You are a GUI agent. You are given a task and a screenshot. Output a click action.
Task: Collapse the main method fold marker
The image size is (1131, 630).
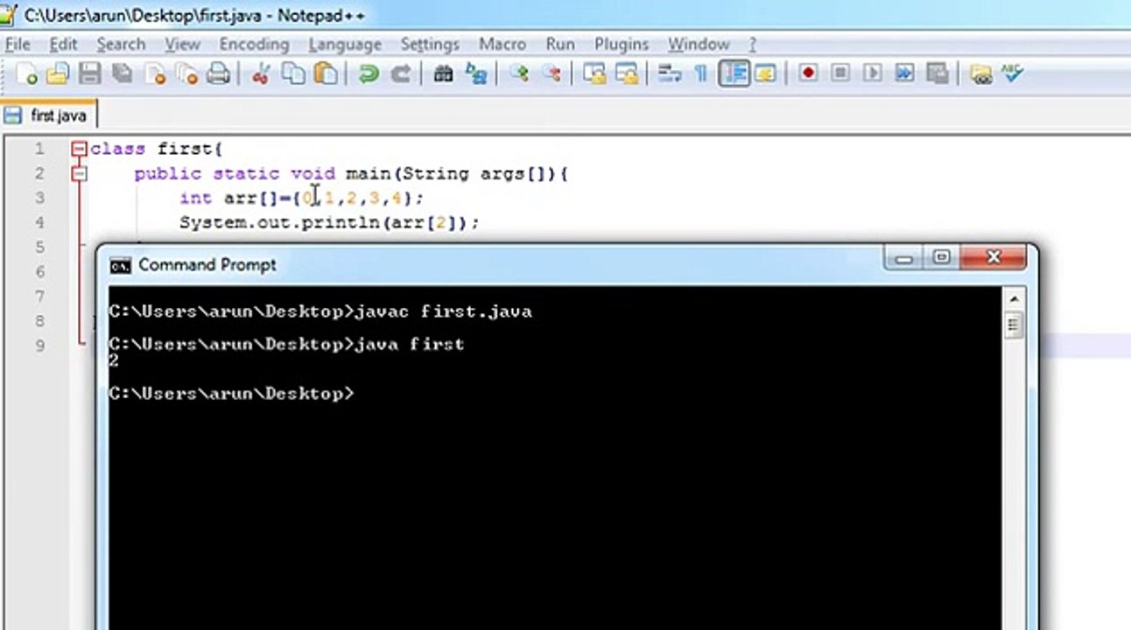[80, 174]
